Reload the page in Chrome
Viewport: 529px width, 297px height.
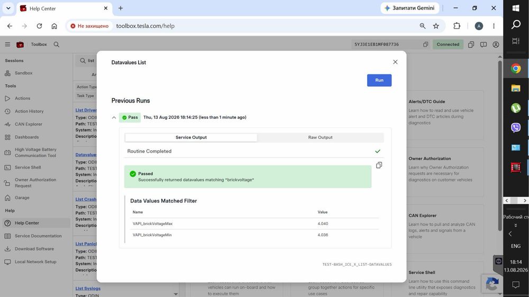point(40,26)
